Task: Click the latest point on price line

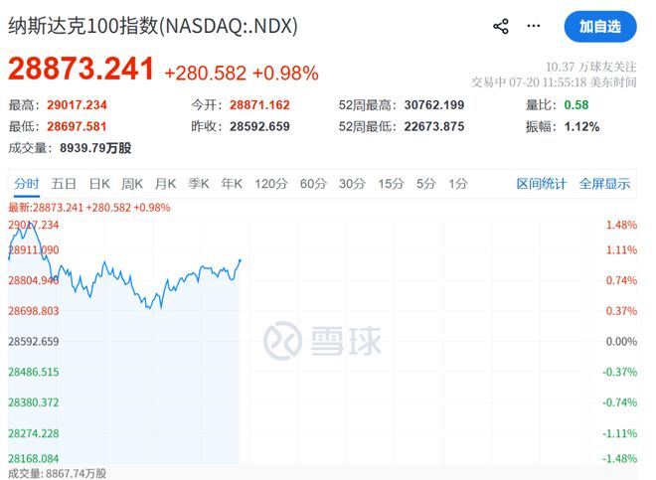Action: 240,260
